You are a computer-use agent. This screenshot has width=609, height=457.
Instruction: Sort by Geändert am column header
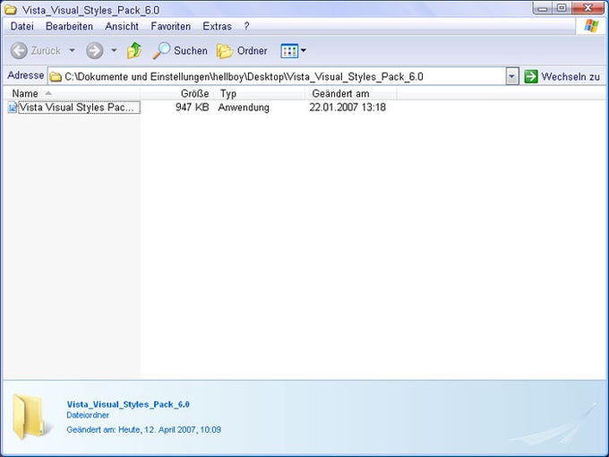pos(351,93)
